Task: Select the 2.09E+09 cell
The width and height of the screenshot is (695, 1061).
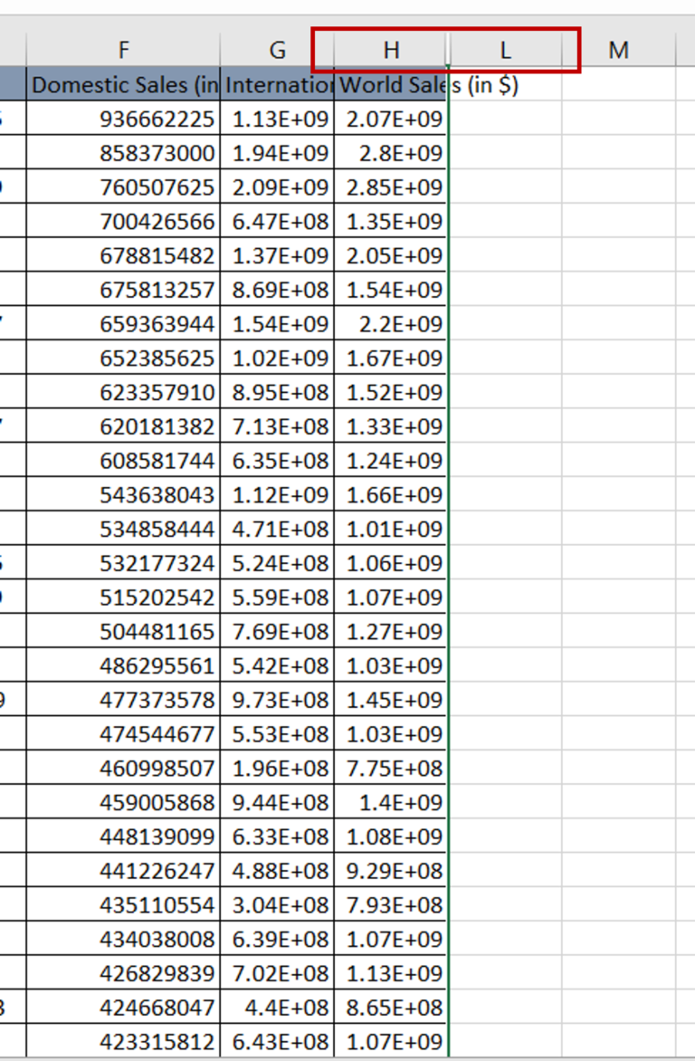Action: (278, 186)
